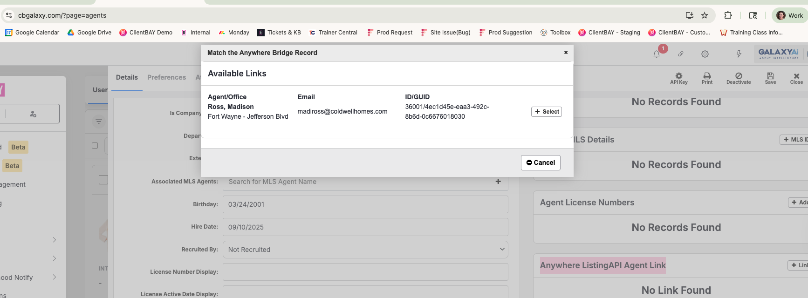Viewport: 808px width, 298px height.
Task: Bookmark this page with star icon
Action: click(x=705, y=15)
